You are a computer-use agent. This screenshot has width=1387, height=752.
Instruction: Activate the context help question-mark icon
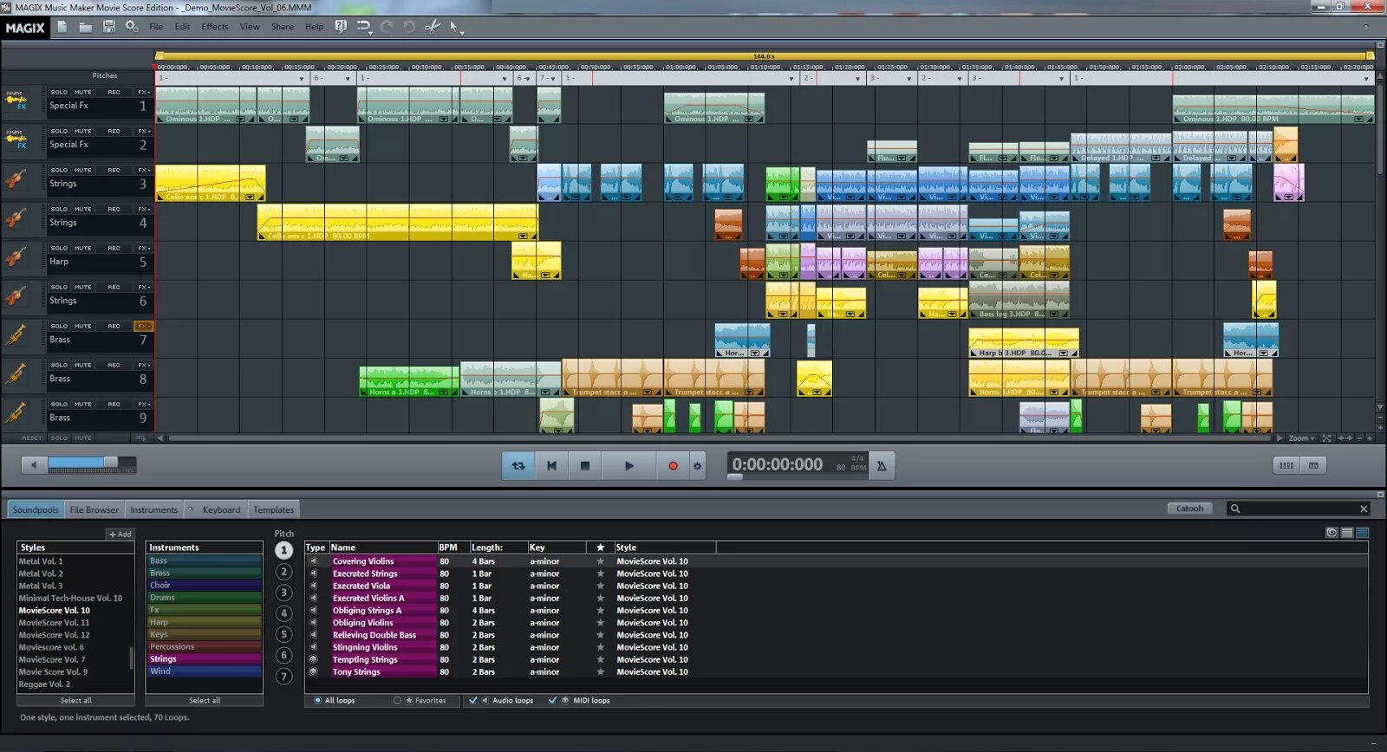tap(341, 27)
